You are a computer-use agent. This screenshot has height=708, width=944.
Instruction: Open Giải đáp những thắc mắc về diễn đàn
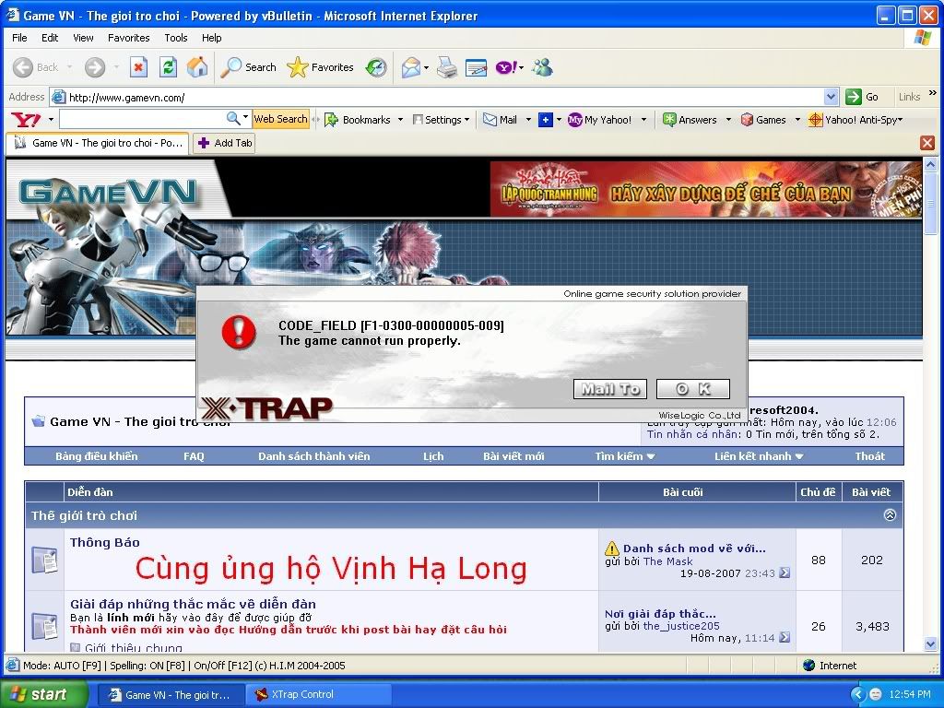pos(193,604)
